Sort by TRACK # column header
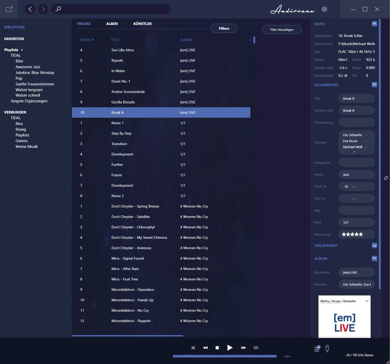Screen dimensions: 390x364 pos(87,40)
